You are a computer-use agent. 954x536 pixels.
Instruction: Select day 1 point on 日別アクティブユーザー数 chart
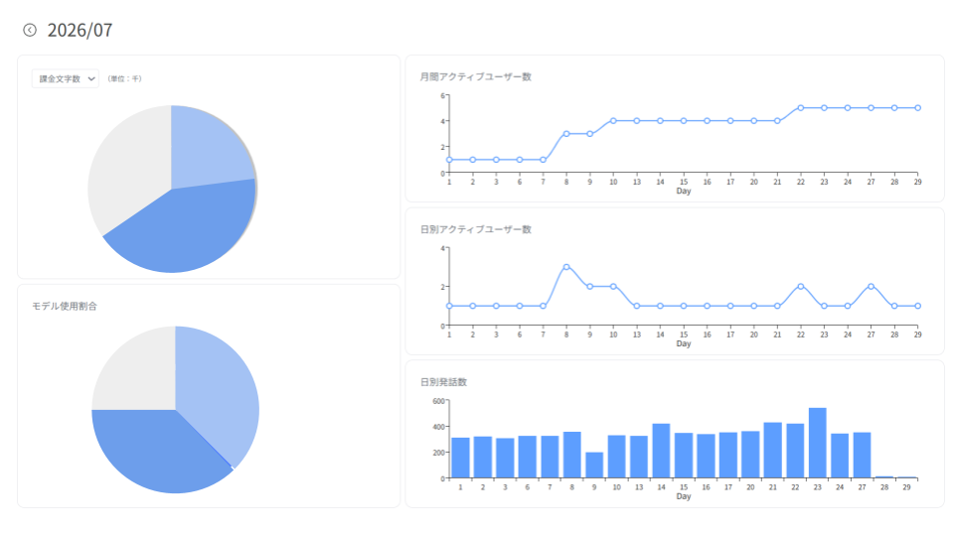point(449,306)
